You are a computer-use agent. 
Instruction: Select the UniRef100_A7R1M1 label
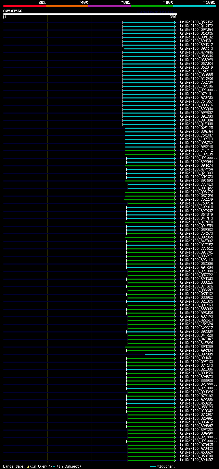point(196,94)
